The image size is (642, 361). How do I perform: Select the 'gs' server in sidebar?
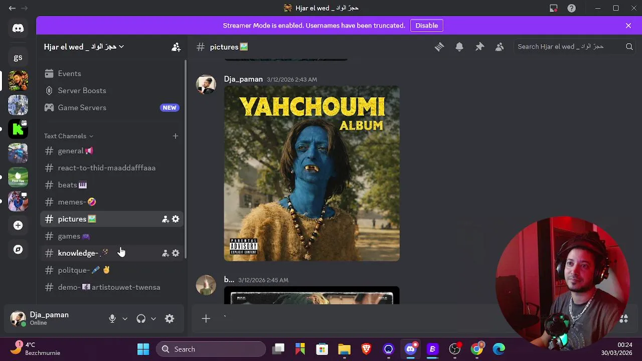coord(18,57)
